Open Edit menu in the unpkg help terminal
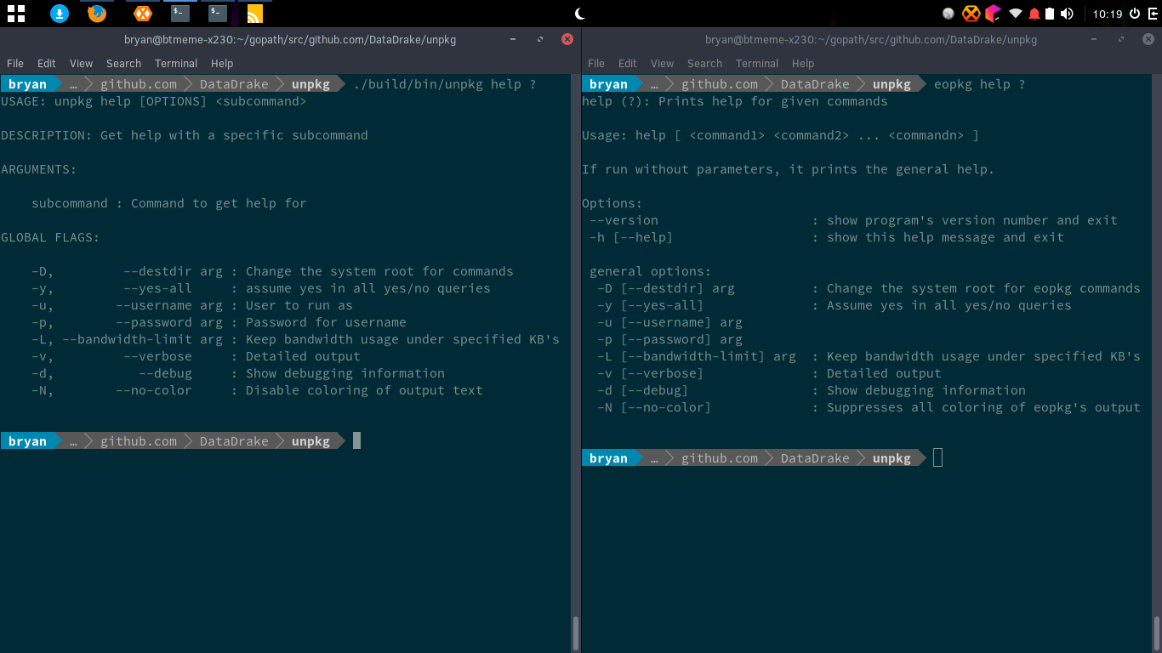Viewport: 1162px width, 653px height. click(47, 64)
